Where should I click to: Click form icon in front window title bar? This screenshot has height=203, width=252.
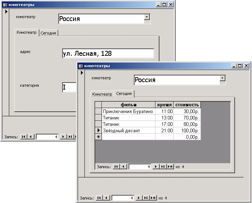coord(81,66)
